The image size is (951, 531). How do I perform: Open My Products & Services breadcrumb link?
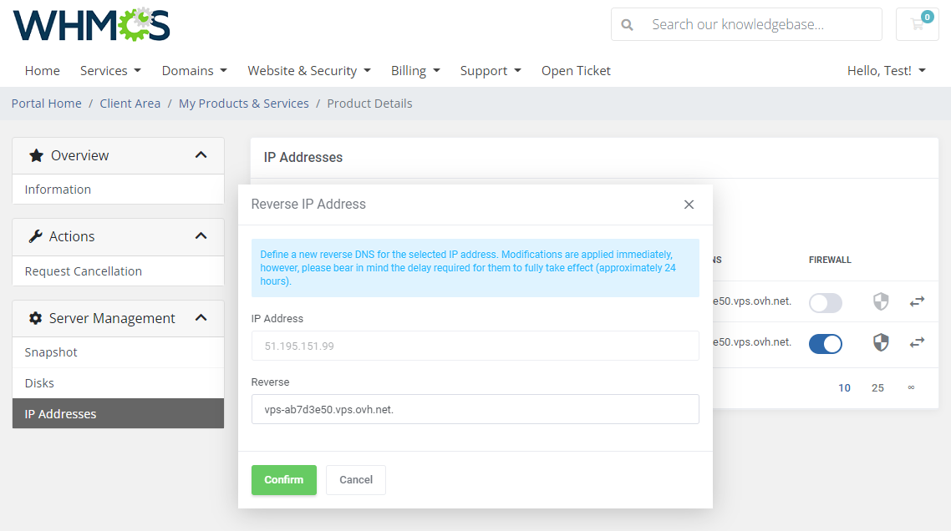point(243,103)
